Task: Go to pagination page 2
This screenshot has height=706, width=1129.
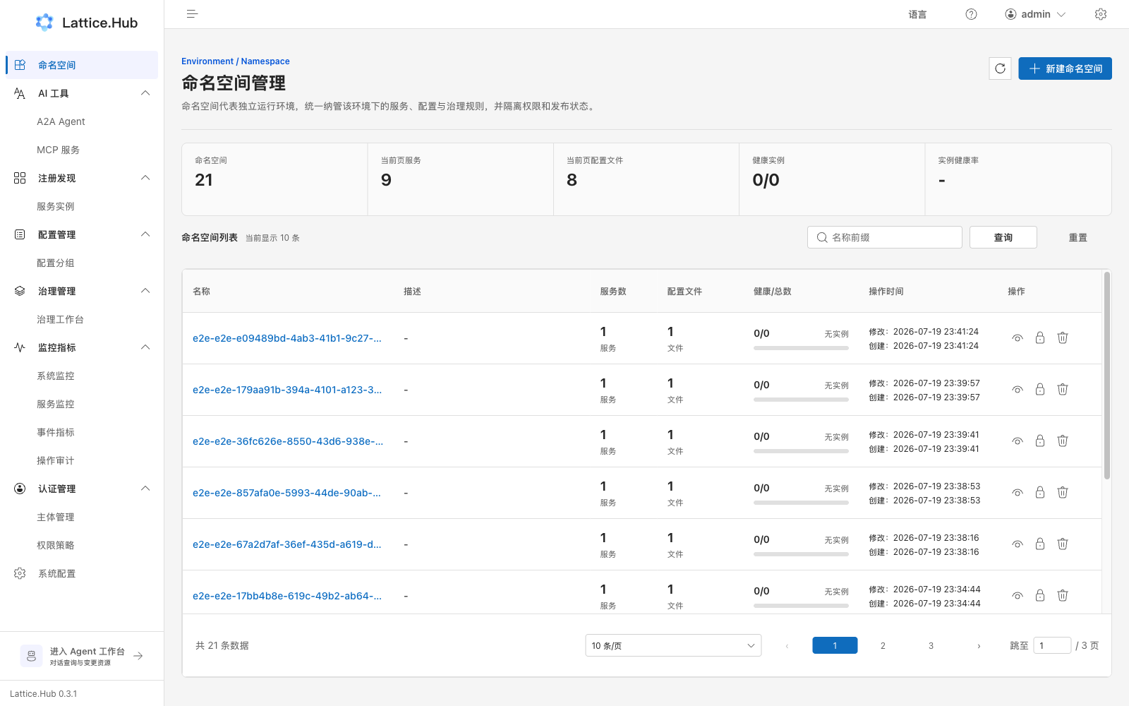Action: pos(883,645)
